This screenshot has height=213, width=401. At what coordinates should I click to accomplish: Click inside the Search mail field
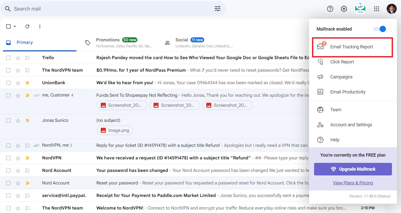[113, 9]
